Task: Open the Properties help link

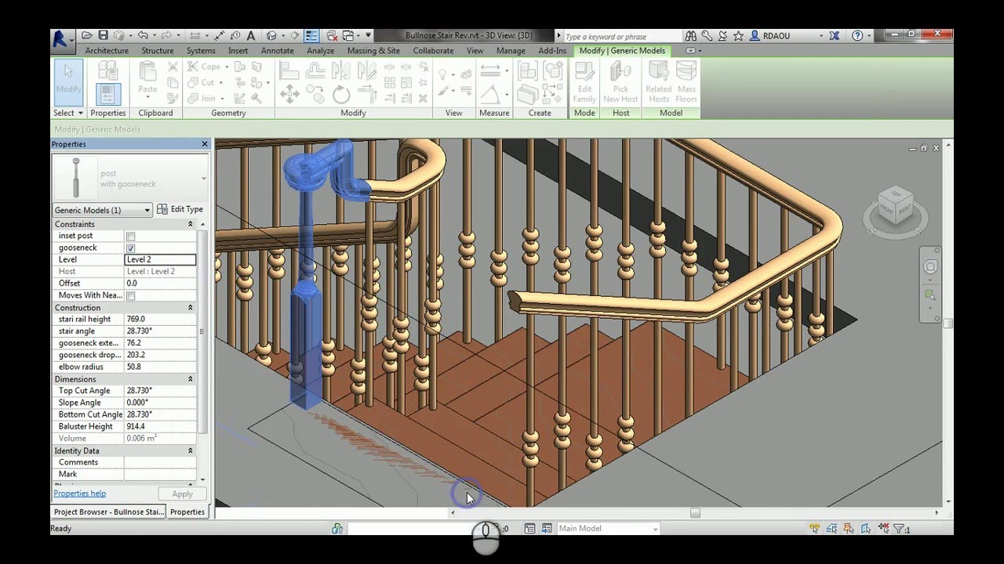Action: (79, 493)
